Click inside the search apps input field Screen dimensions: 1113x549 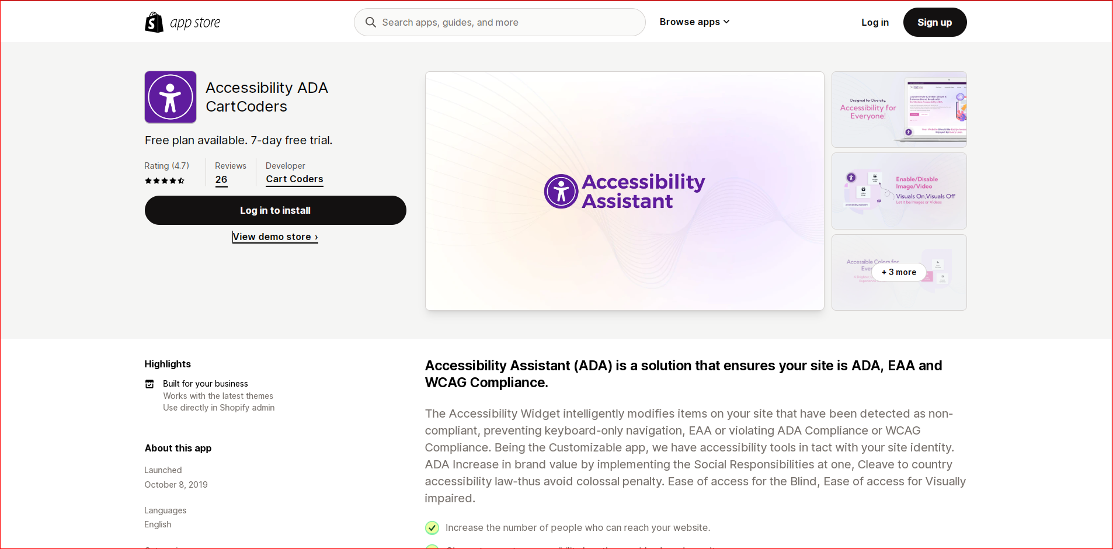click(x=499, y=22)
